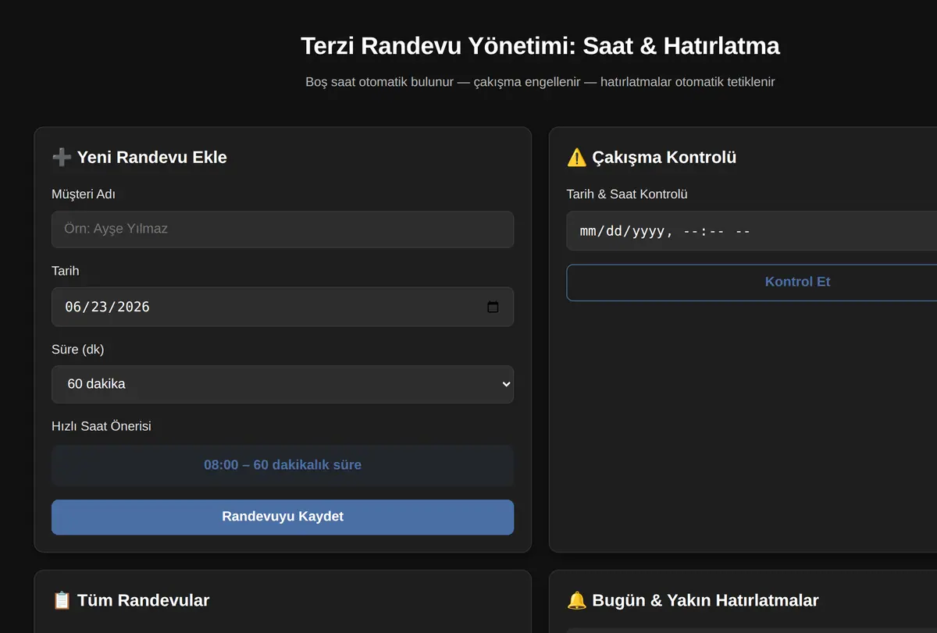
Task: Click the page title Terzi Randevu Yönetimi
Action: [540, 46]
